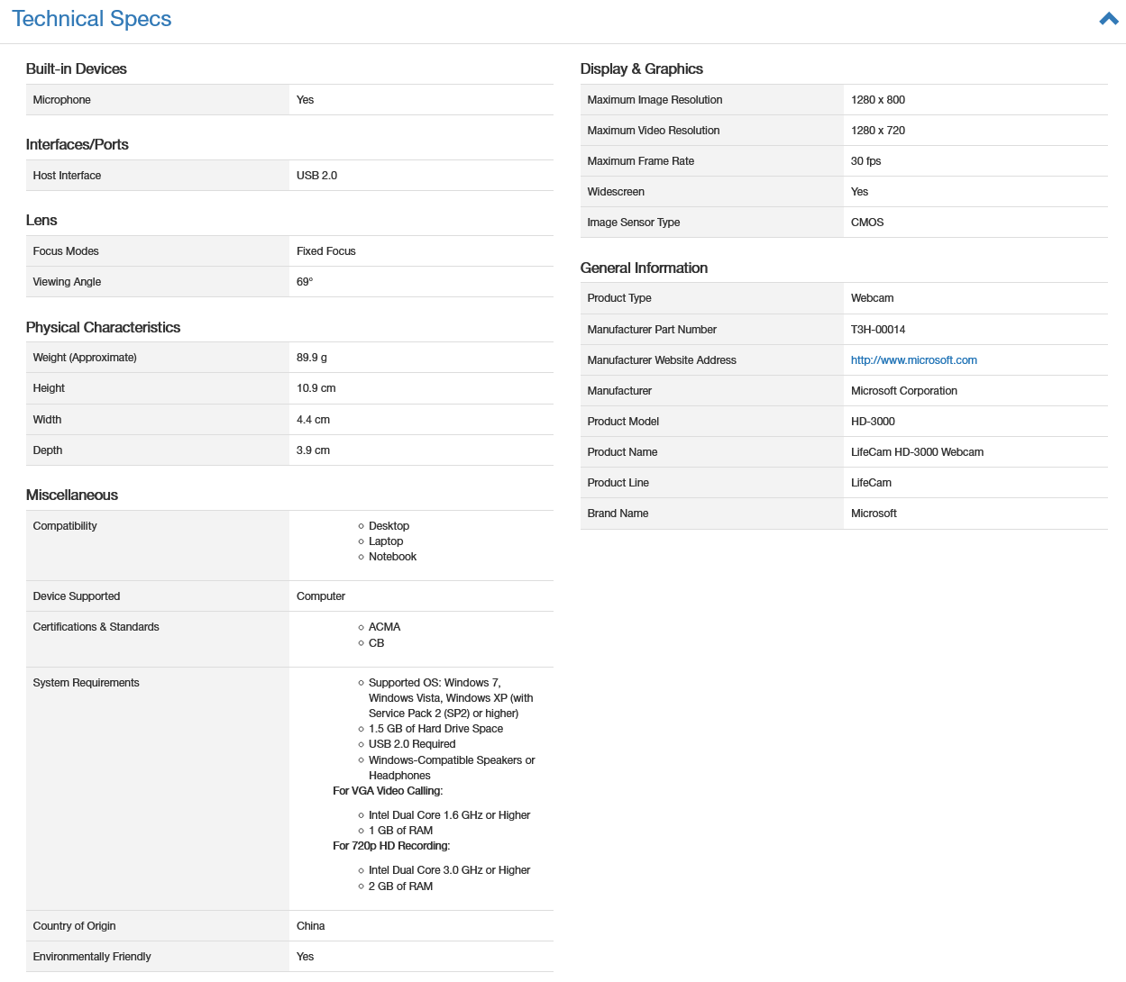Select the Country of Origin label
The image size is (1126, 982).
pyautogui.click(x=74, y=926)
